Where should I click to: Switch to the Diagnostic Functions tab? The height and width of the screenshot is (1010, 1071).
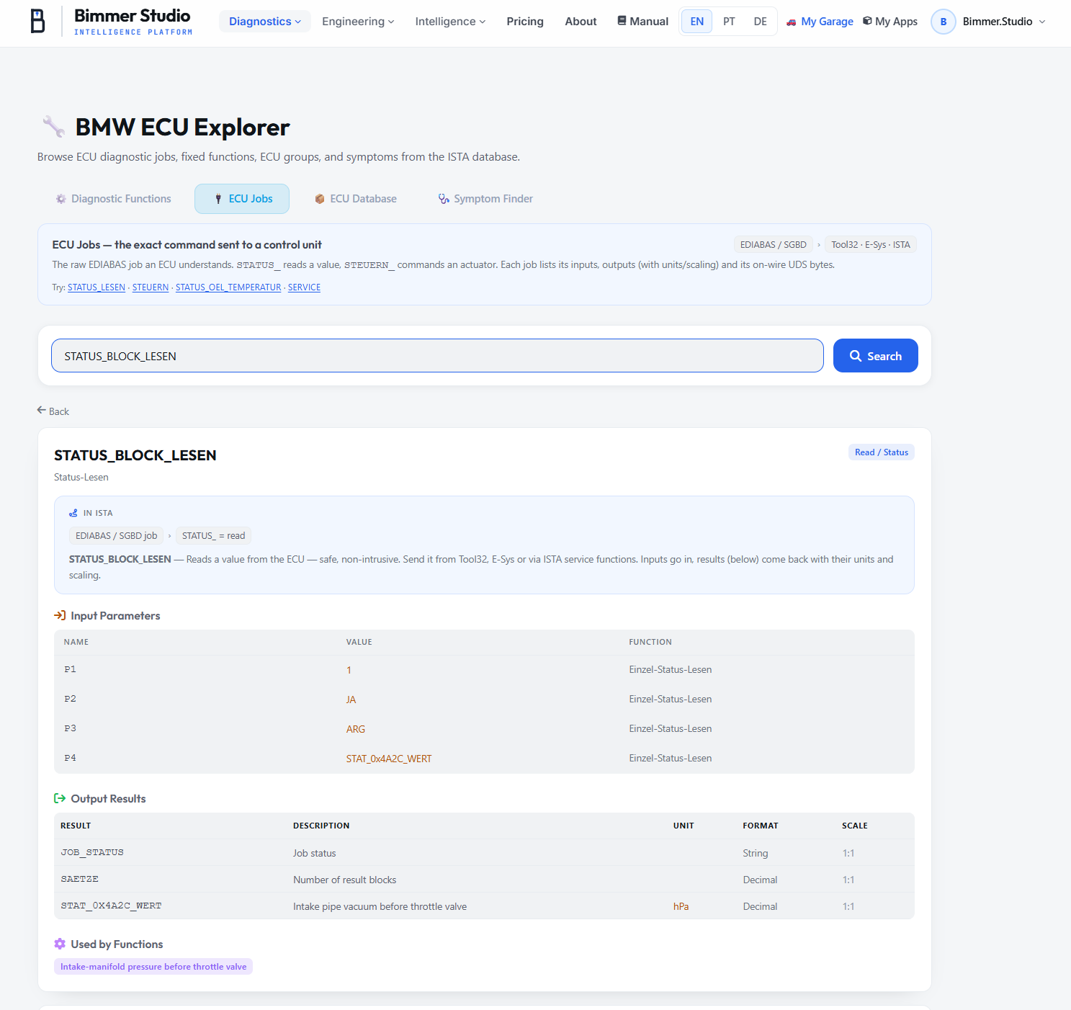point(113,199)
